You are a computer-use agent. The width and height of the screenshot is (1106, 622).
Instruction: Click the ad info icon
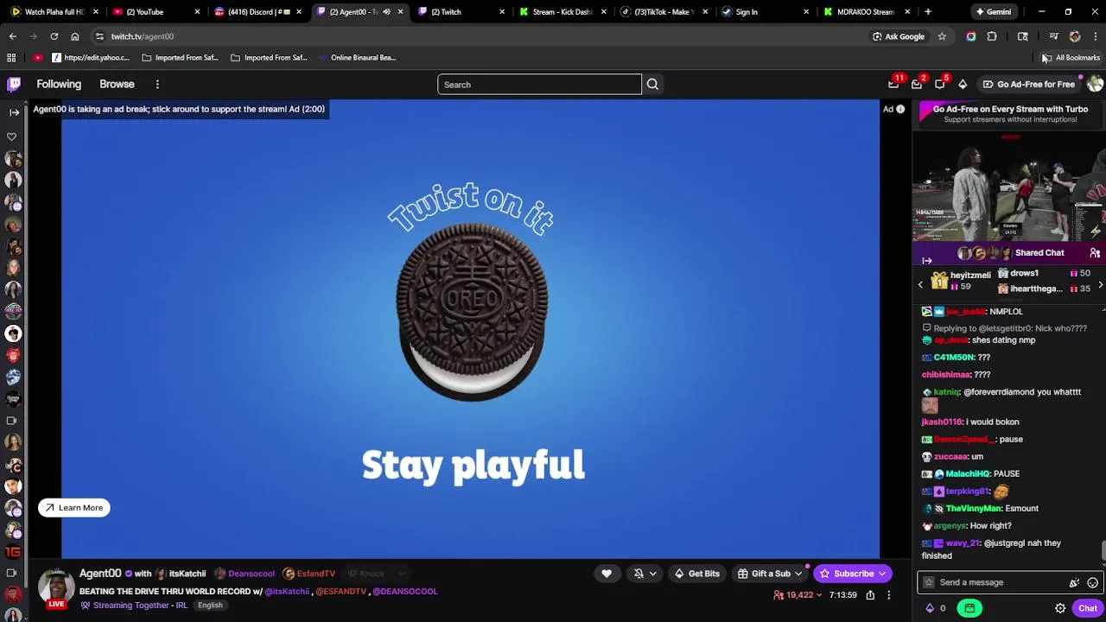click(x=900, y=109)
